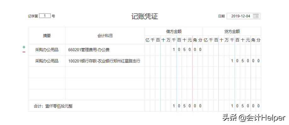Open the calendar picker icon
This screenshot has width=289, height=125.
pos(256,16)
